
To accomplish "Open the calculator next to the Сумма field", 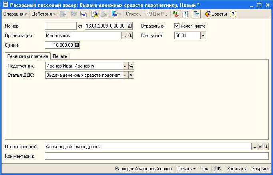I will tap(77, 45).
